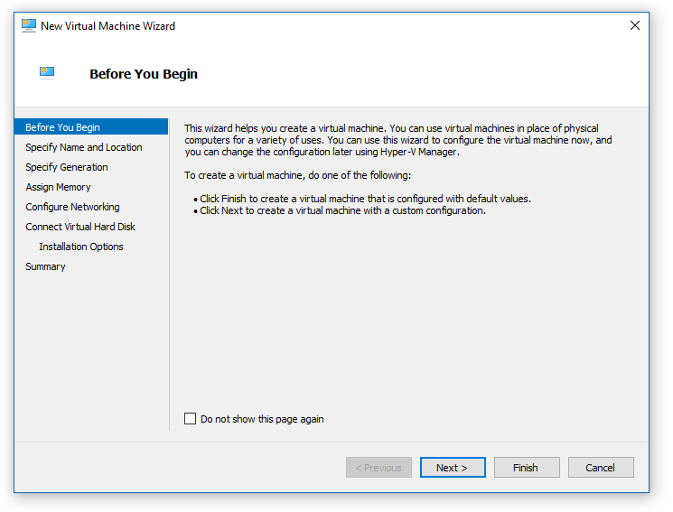Select the Configure Networking step

(x=72, y=207)
